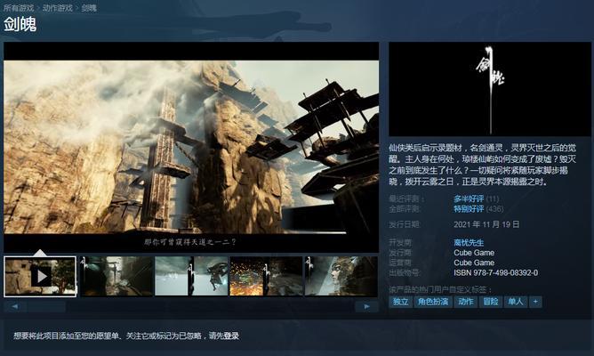Screen dimensions: 594x356
Task: Open the 动作游戏 breadcrumb link
Action: pos(57,8)
